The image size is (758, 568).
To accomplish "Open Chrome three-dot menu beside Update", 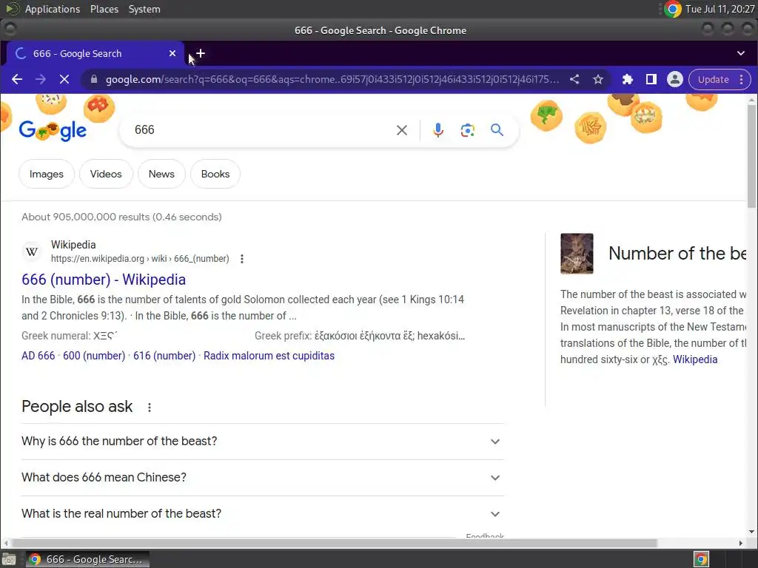I will pyautogui.click(x=741, y=79).
